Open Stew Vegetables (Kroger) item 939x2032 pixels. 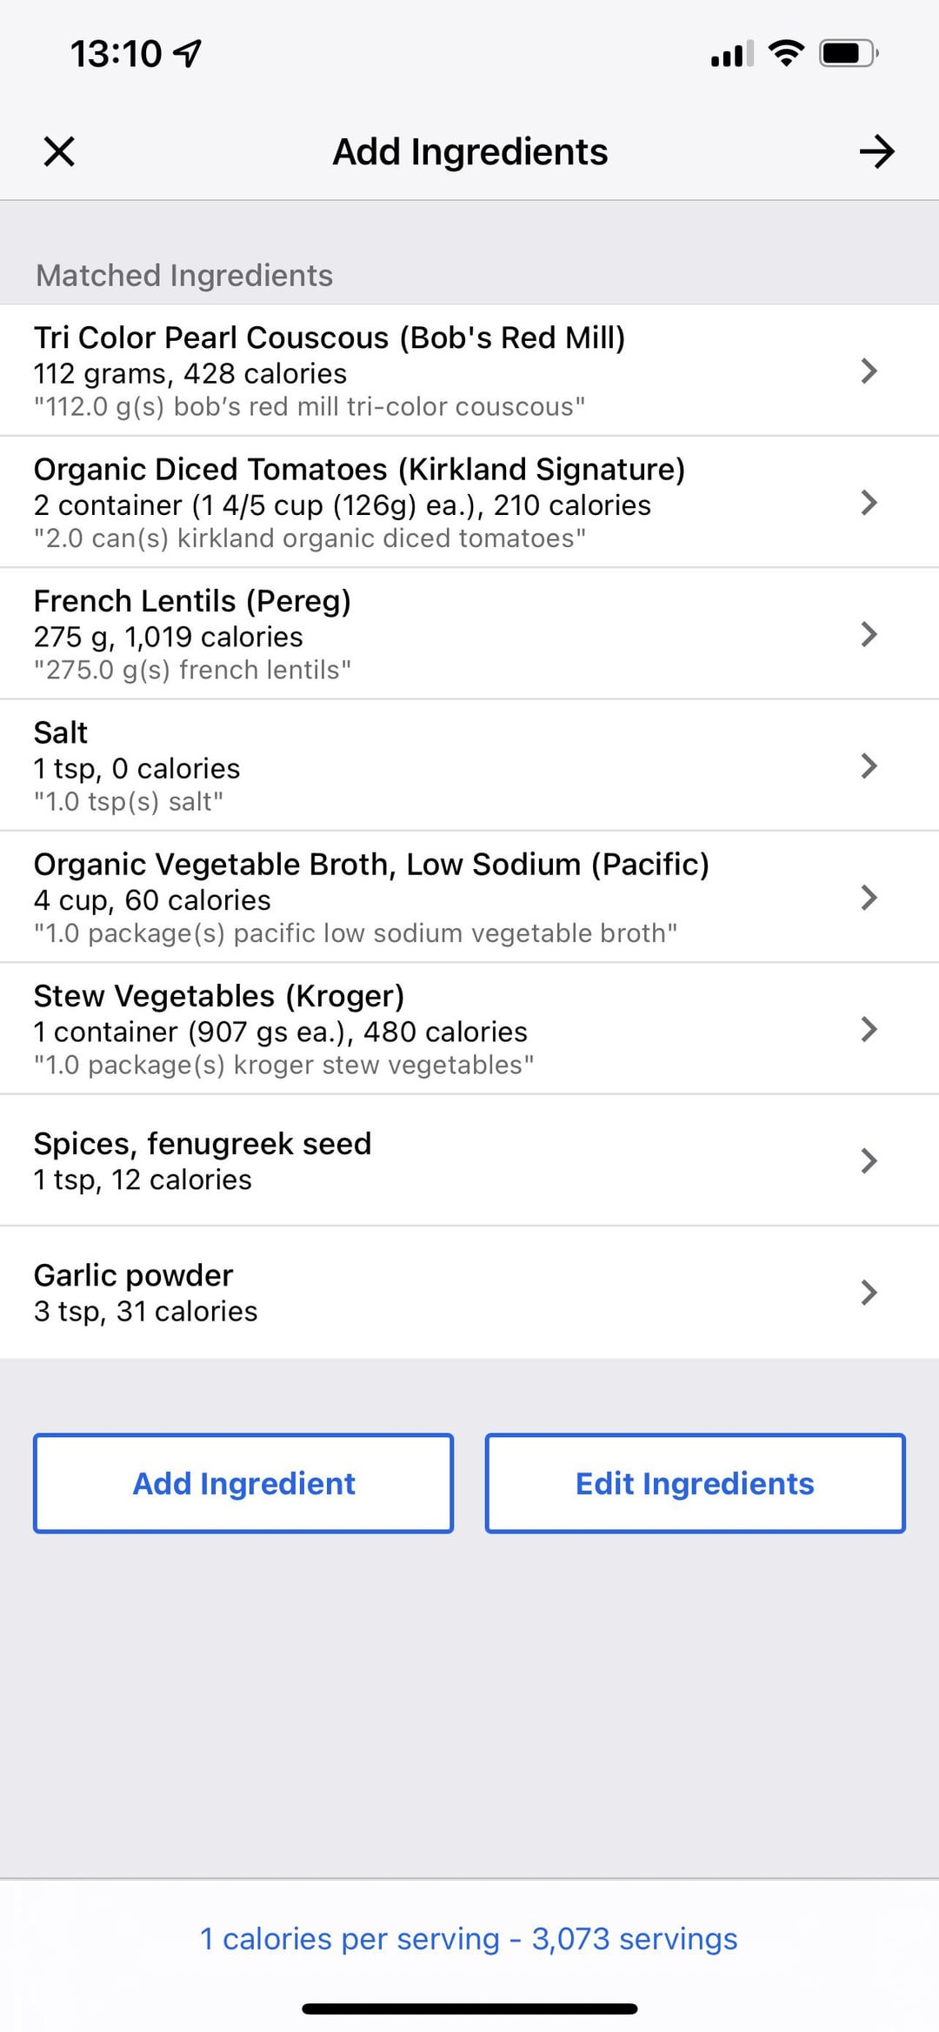point(348,1029)
